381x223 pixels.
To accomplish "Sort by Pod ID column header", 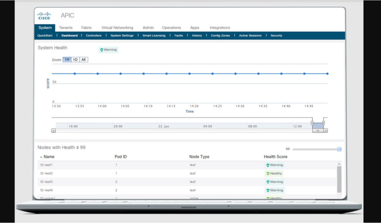I will [x=121, y=157].
